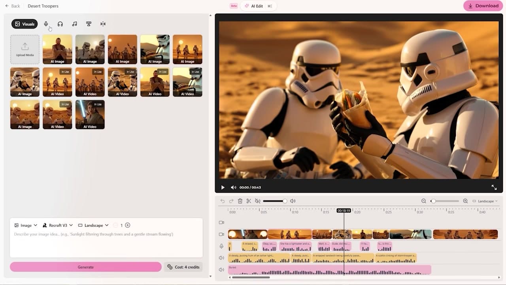This screenshot has width=506, height=285.
Task: Click the Desert Troopers project title
Action: [x=43, y=6]
